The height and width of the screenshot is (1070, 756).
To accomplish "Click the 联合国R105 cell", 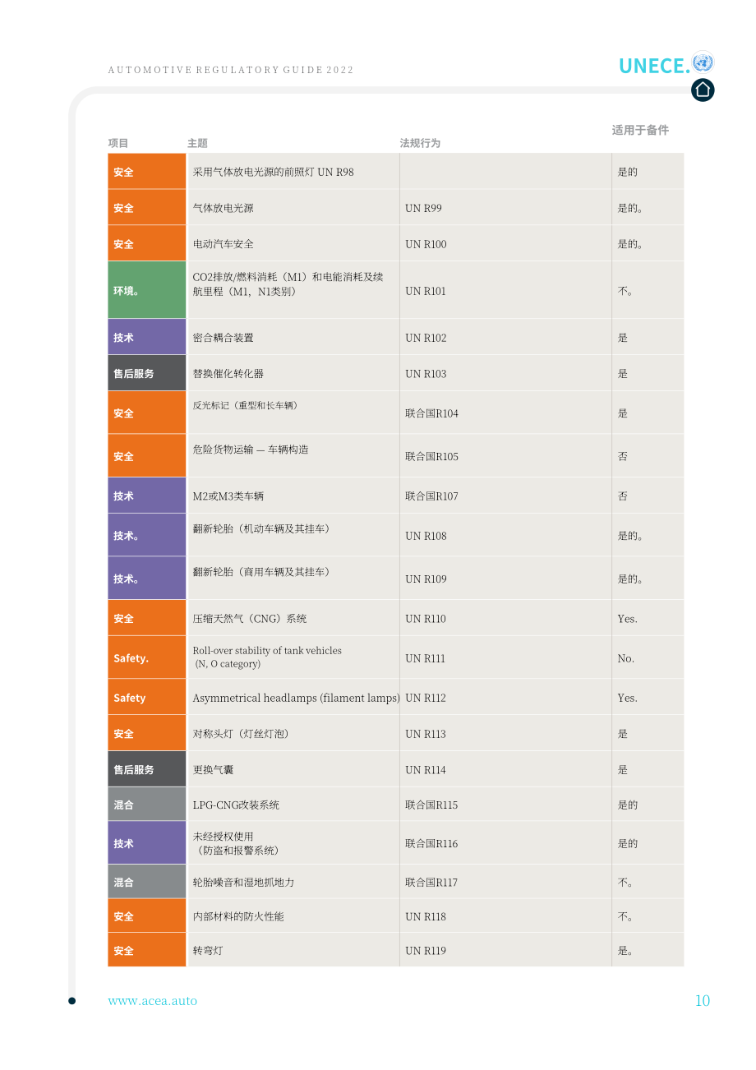I will [505, 456].
